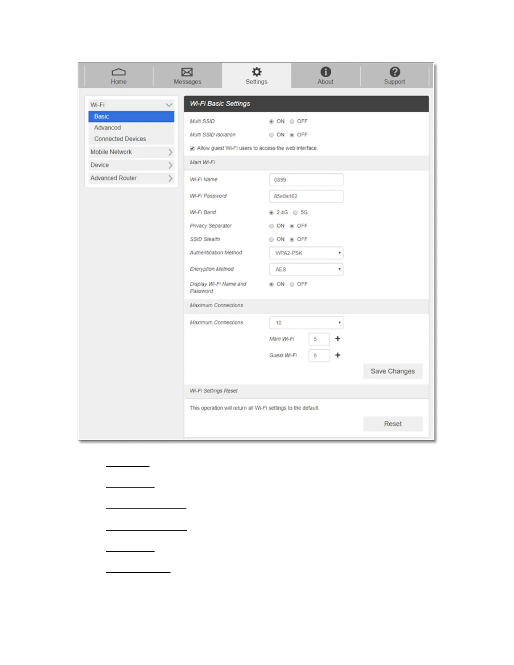Enable SSID Stealth ON option
The image size is (514, 665).
click(x=271, y=240)
